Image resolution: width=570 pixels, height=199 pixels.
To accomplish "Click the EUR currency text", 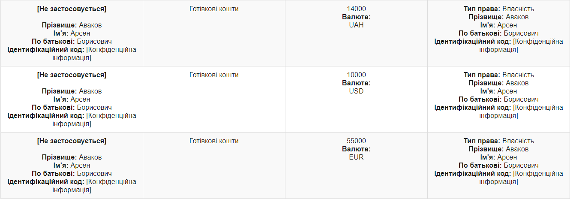I will 356,157.
